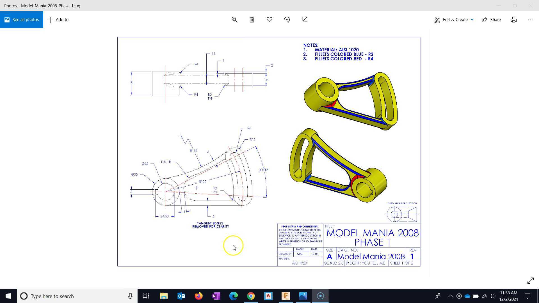This screenshot has width=539, height=303.
Task: Print the photo using the printer icon
Action: (x=513, y=20)
